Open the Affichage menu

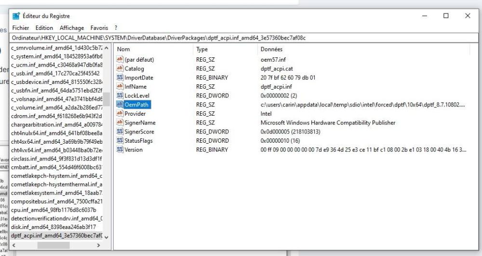[72, 28]
